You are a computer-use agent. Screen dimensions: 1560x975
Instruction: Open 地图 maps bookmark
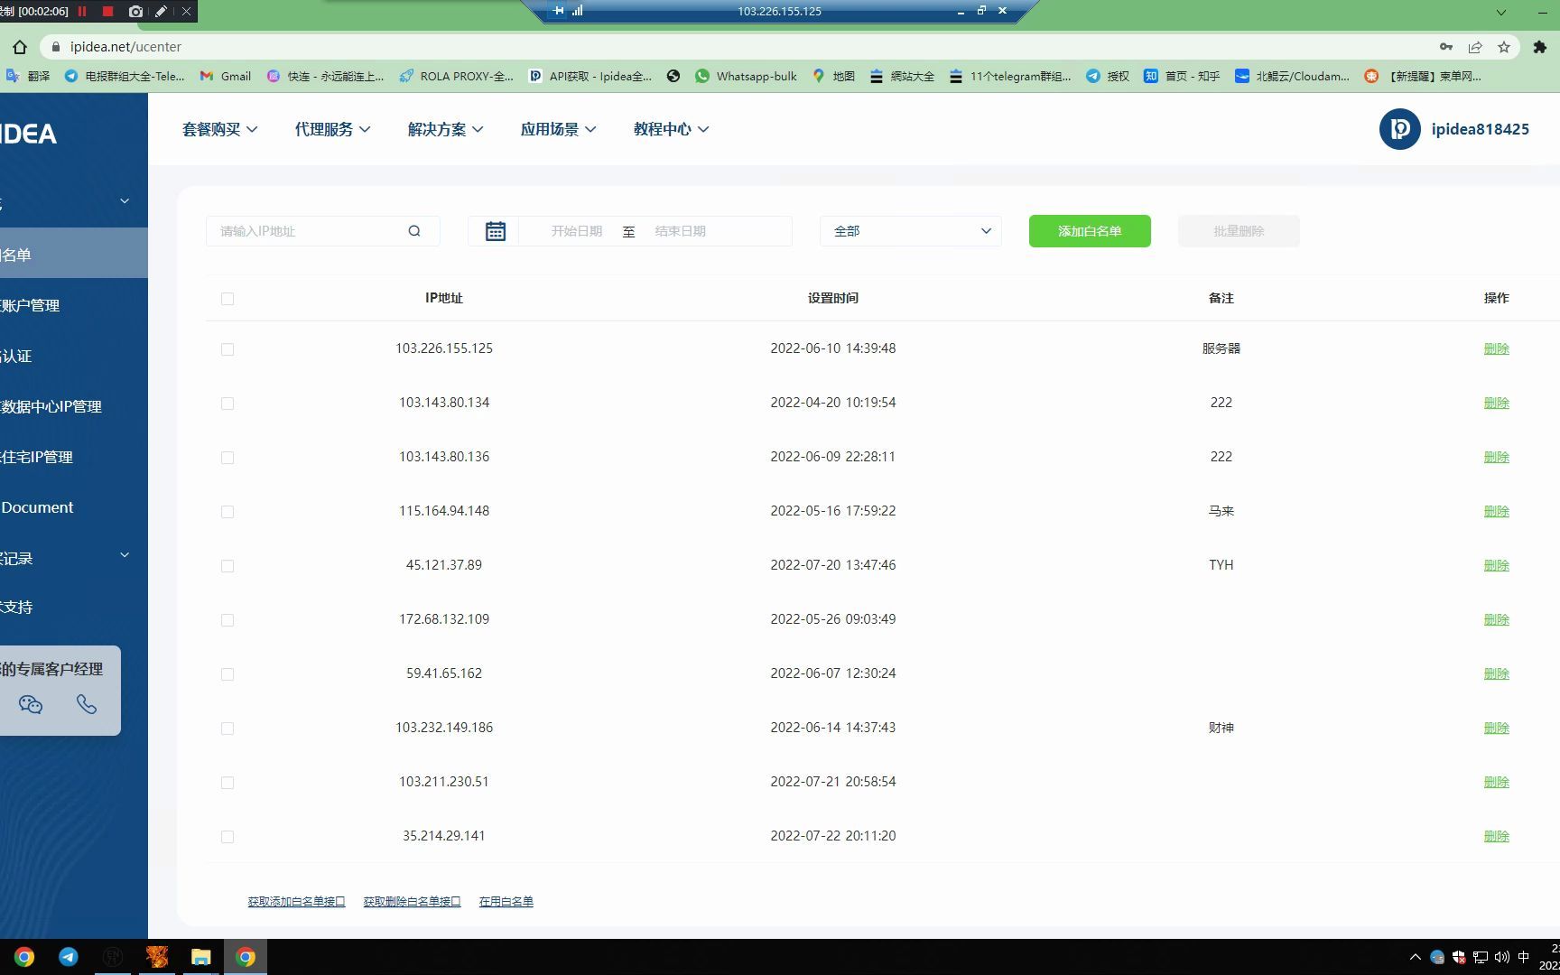(x=833, y=76)
